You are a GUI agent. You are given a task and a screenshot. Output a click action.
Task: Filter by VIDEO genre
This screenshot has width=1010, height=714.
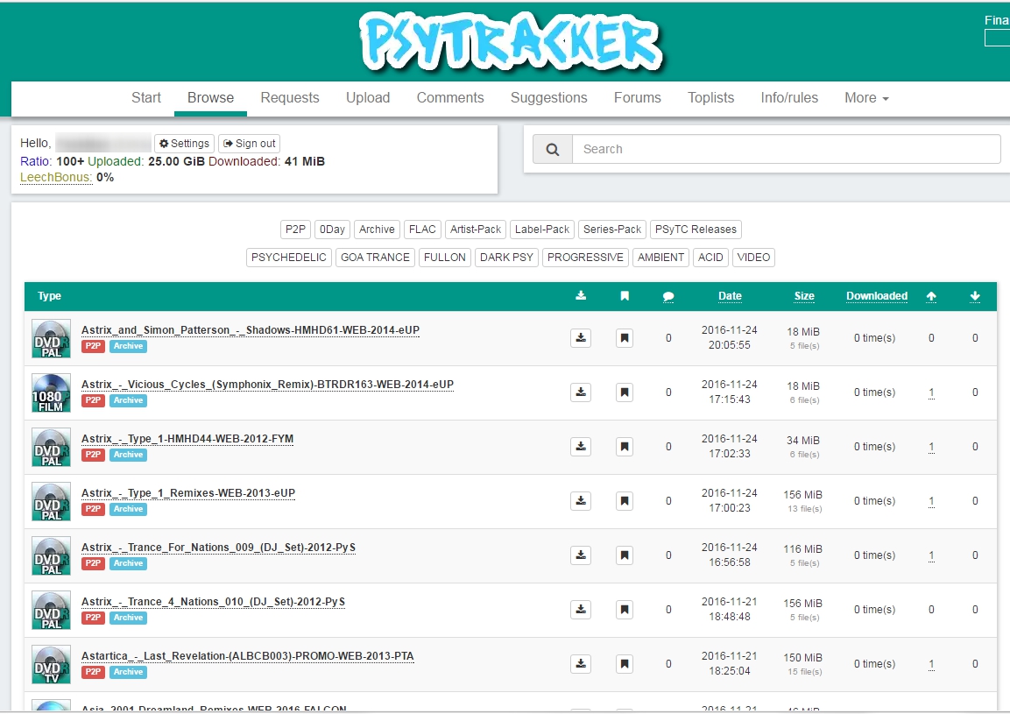tap(753, 258)
